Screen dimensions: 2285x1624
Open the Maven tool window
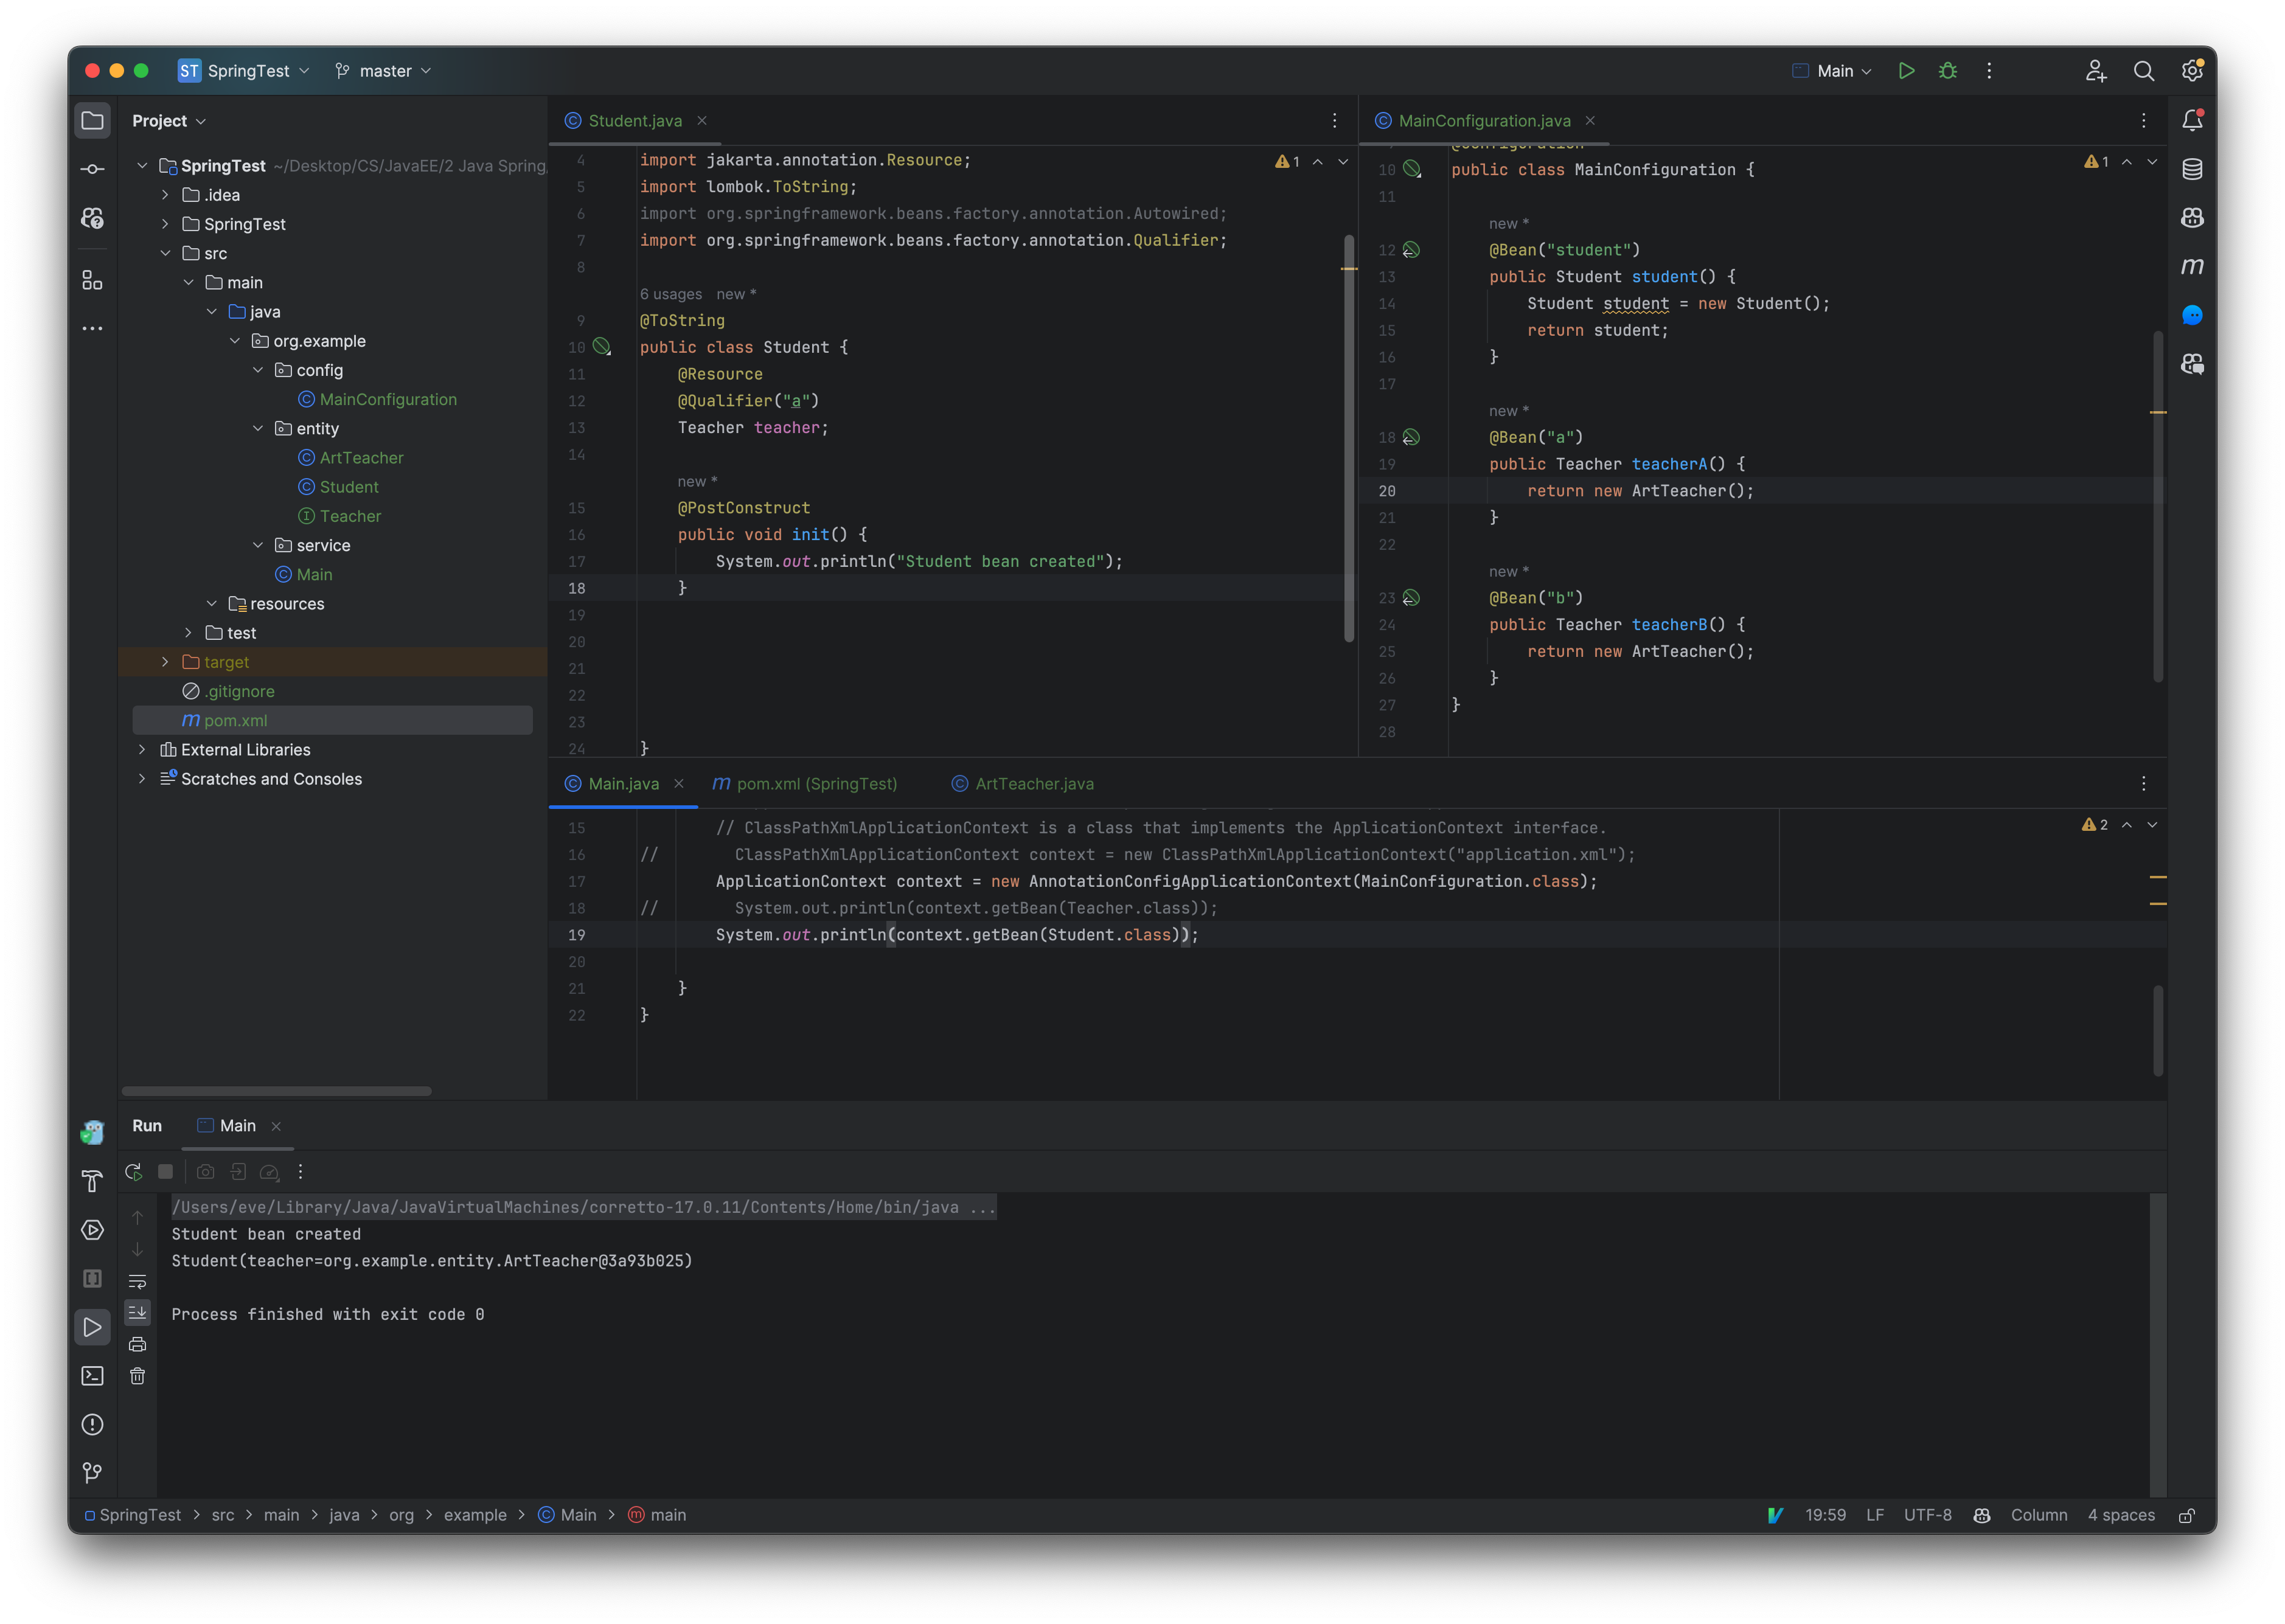(x=2192, y=266)
